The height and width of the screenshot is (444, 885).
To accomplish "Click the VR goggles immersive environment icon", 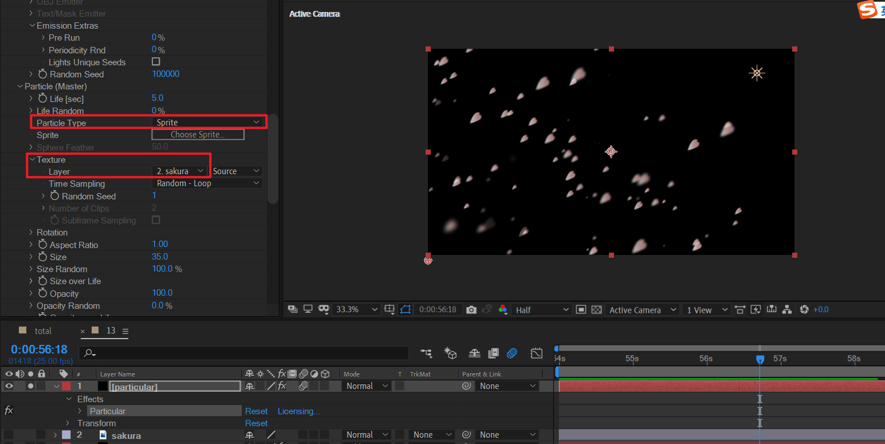I will (x=324, y=309).
